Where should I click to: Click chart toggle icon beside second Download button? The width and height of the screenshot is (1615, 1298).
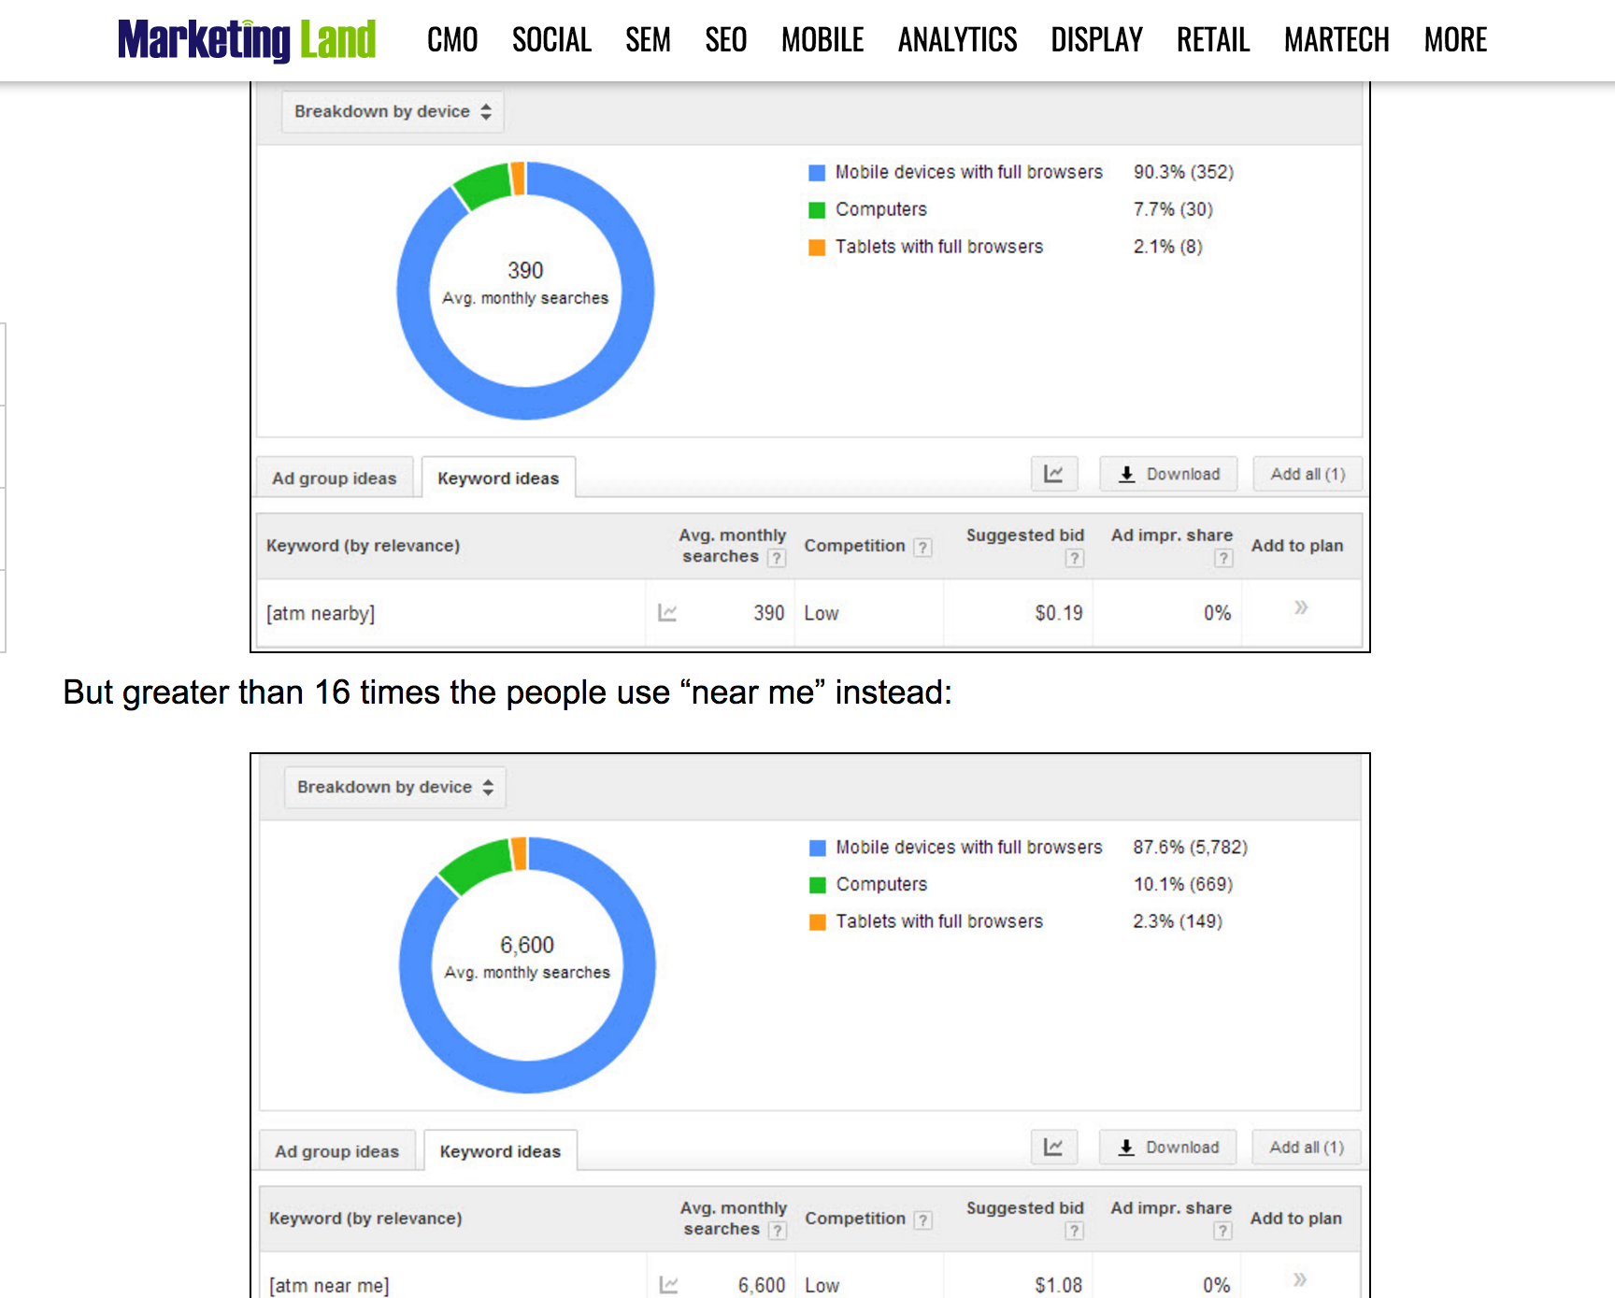[1054, 1147]
